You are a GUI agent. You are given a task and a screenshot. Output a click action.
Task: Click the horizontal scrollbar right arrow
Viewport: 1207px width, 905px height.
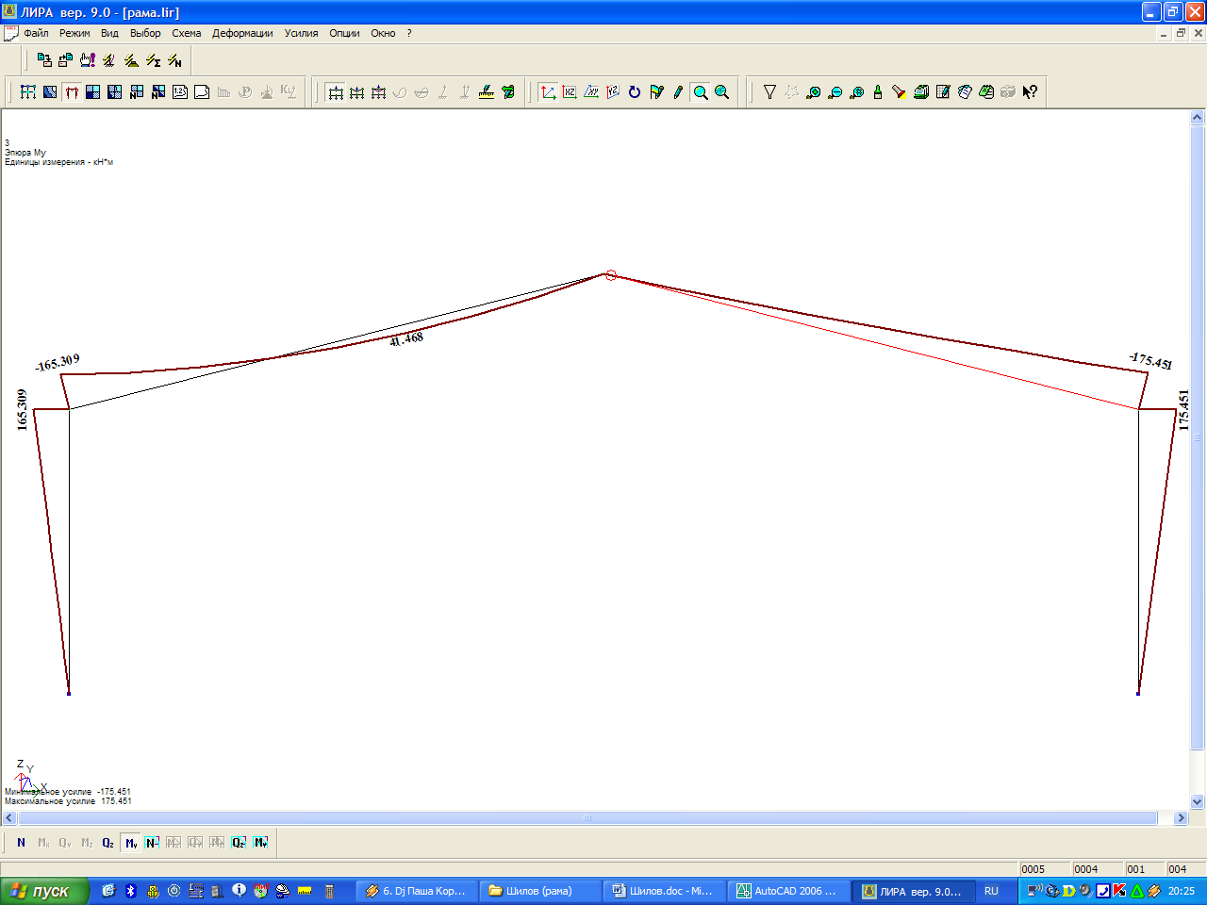[1181, 818]
